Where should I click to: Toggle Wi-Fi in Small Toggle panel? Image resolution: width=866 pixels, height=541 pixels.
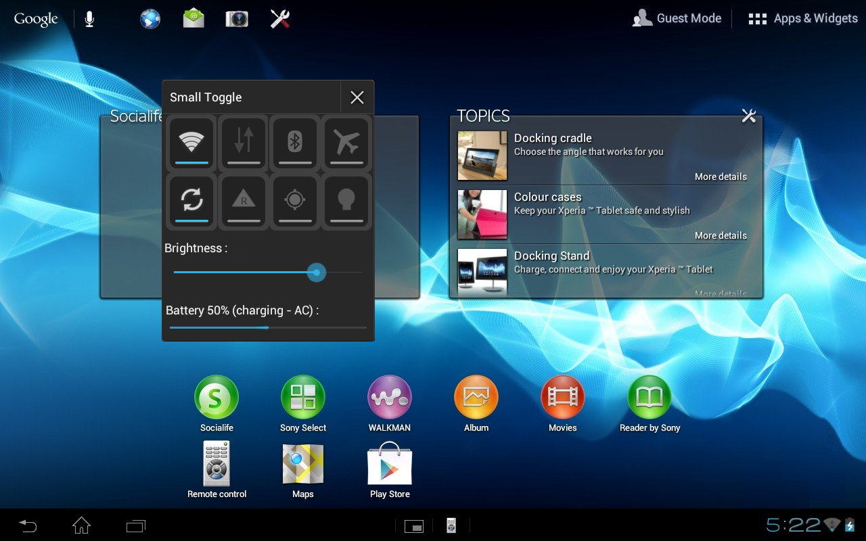tap(191, 143)
